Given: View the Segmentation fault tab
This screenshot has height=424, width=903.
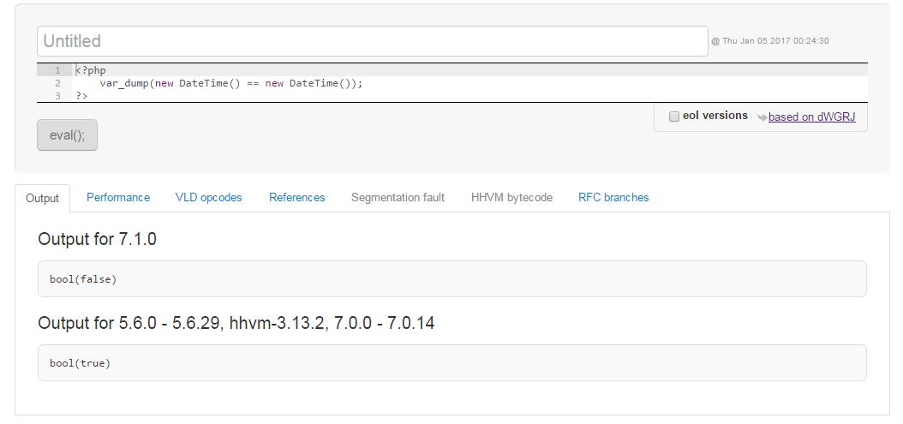Looking at the screenshot, I should tap(398, 198).
